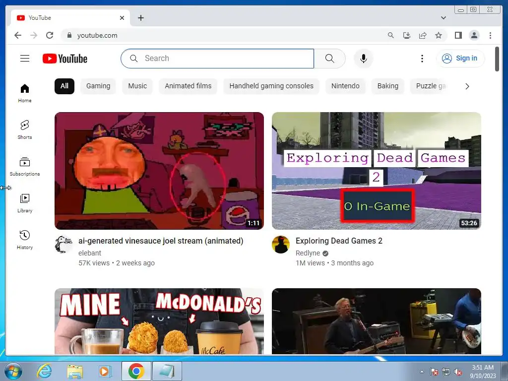Image resolution: width=508 pixels, height=381 pixels.
Task: Open a new tab with the plus button
Action: tap(140, 18)
